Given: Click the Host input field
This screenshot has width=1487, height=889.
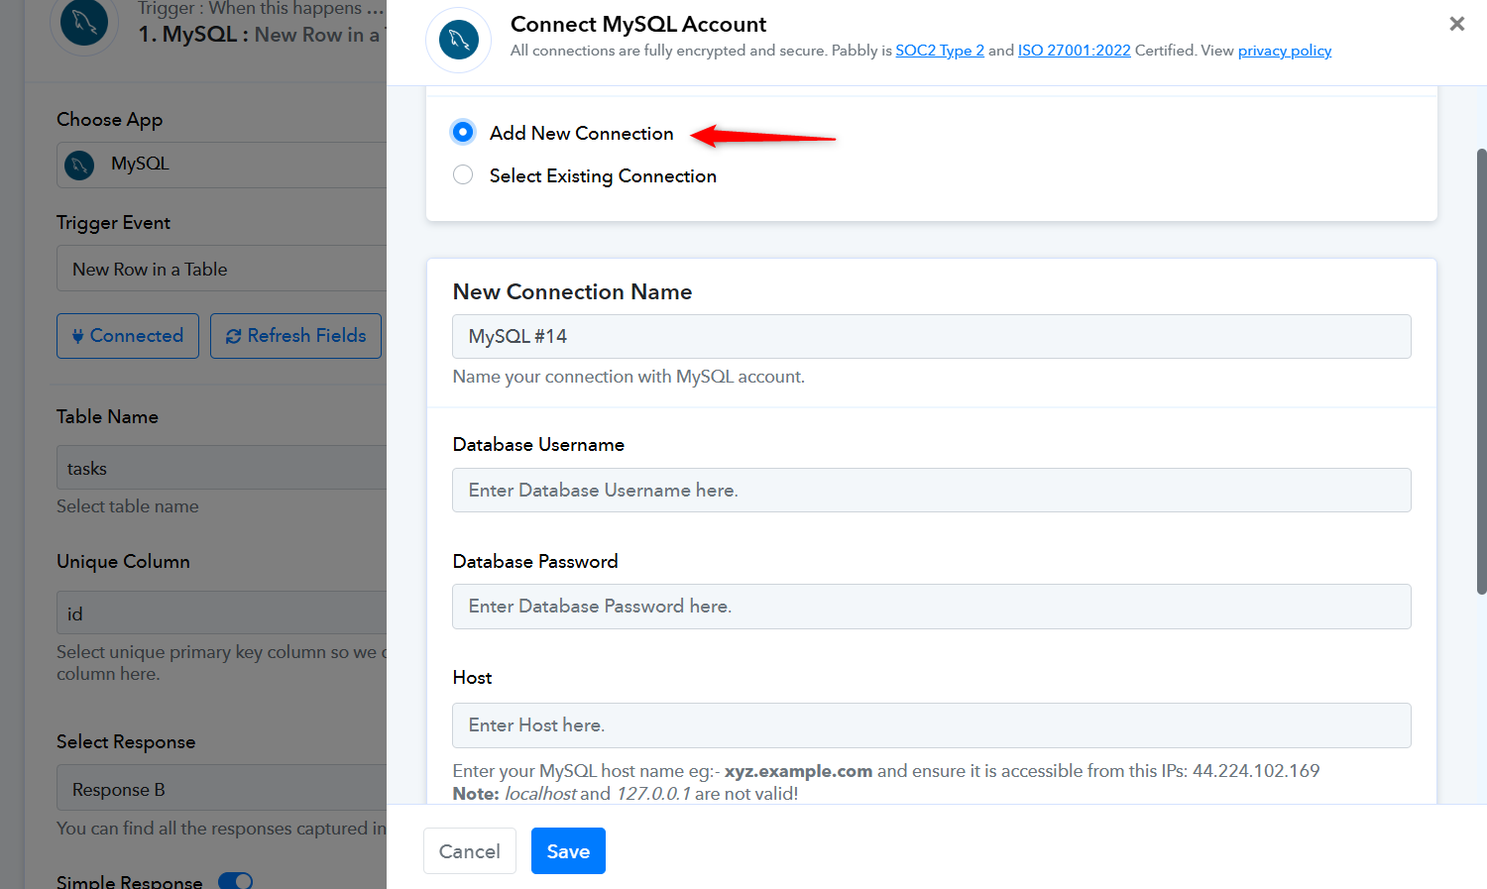Looking at the screenshot, I should pos(931,725).
